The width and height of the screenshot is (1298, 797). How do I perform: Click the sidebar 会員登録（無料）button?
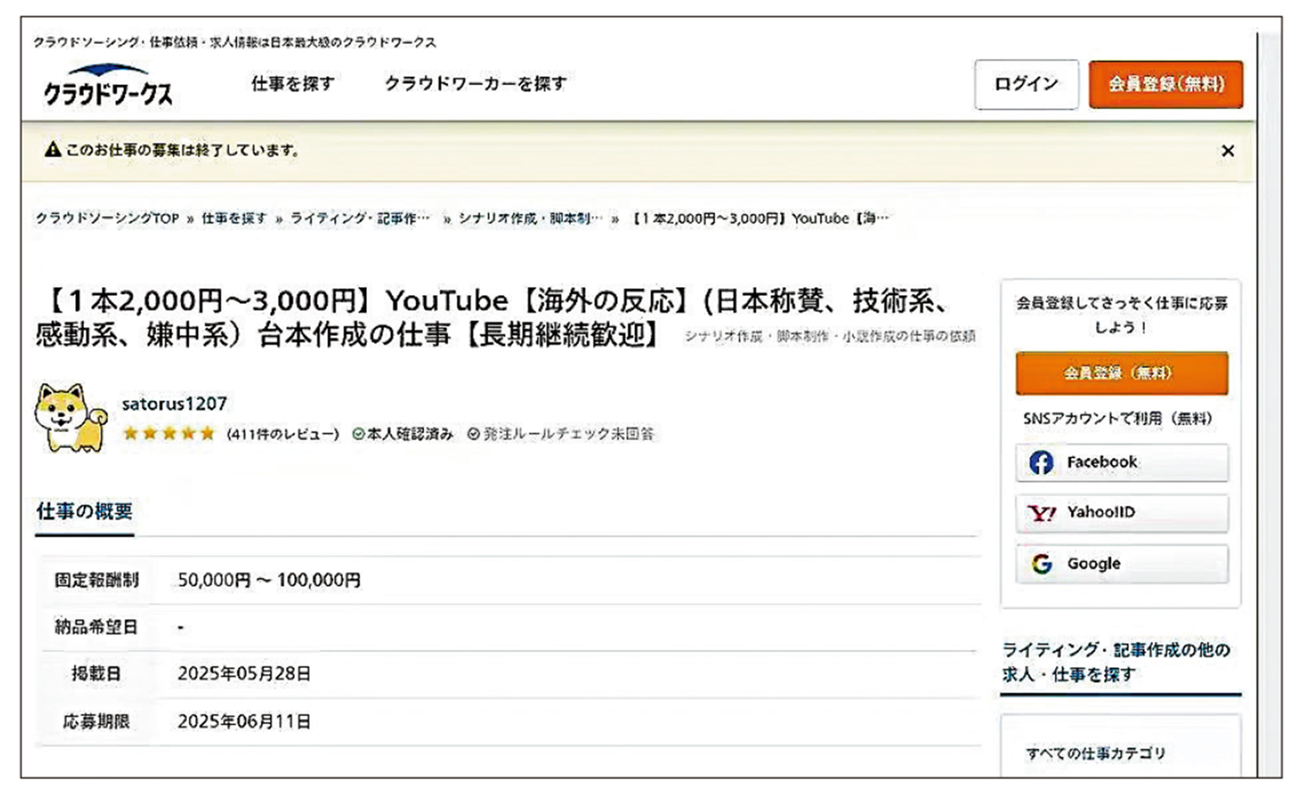coord(1122,373)
